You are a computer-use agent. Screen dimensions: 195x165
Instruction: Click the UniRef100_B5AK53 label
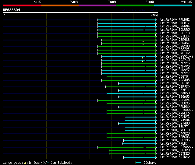(175, 93)
